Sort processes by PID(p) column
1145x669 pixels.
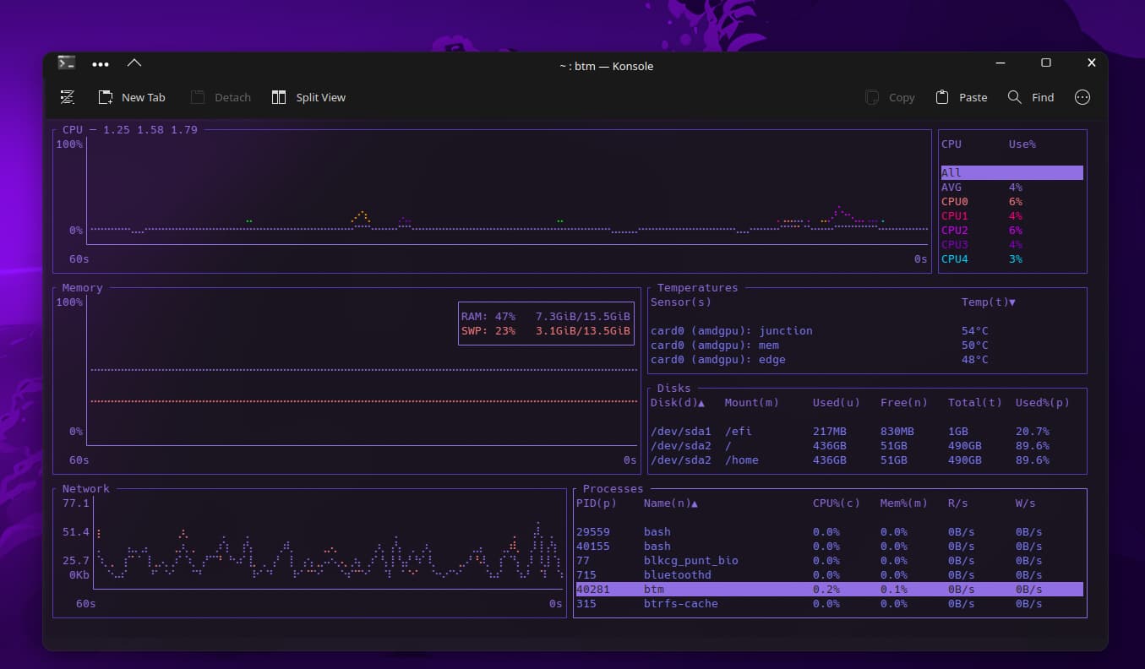tap(597, 503)
